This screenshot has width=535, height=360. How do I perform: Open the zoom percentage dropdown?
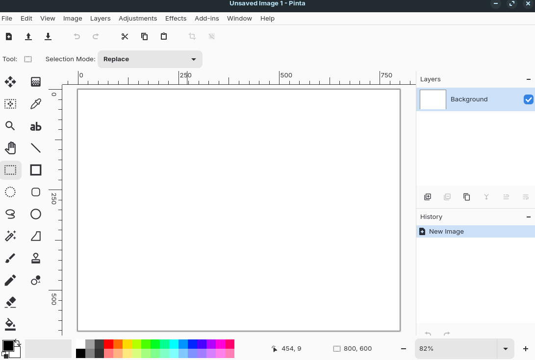(x=505, y=349)
